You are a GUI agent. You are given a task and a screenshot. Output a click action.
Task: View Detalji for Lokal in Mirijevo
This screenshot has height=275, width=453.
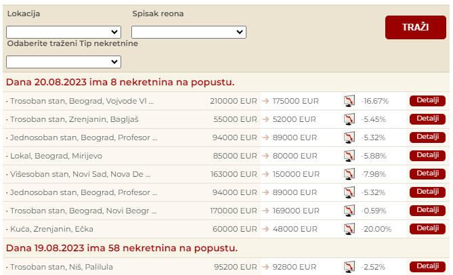[427, 156]
